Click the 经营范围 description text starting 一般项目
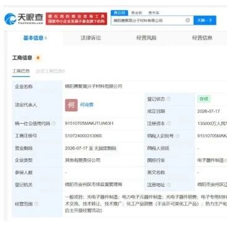The image size is (227, 227). click(x=146, y=203)
